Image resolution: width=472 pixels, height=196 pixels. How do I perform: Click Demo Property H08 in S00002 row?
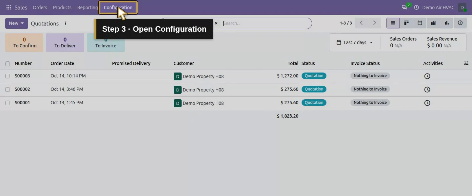click(203, 90)
